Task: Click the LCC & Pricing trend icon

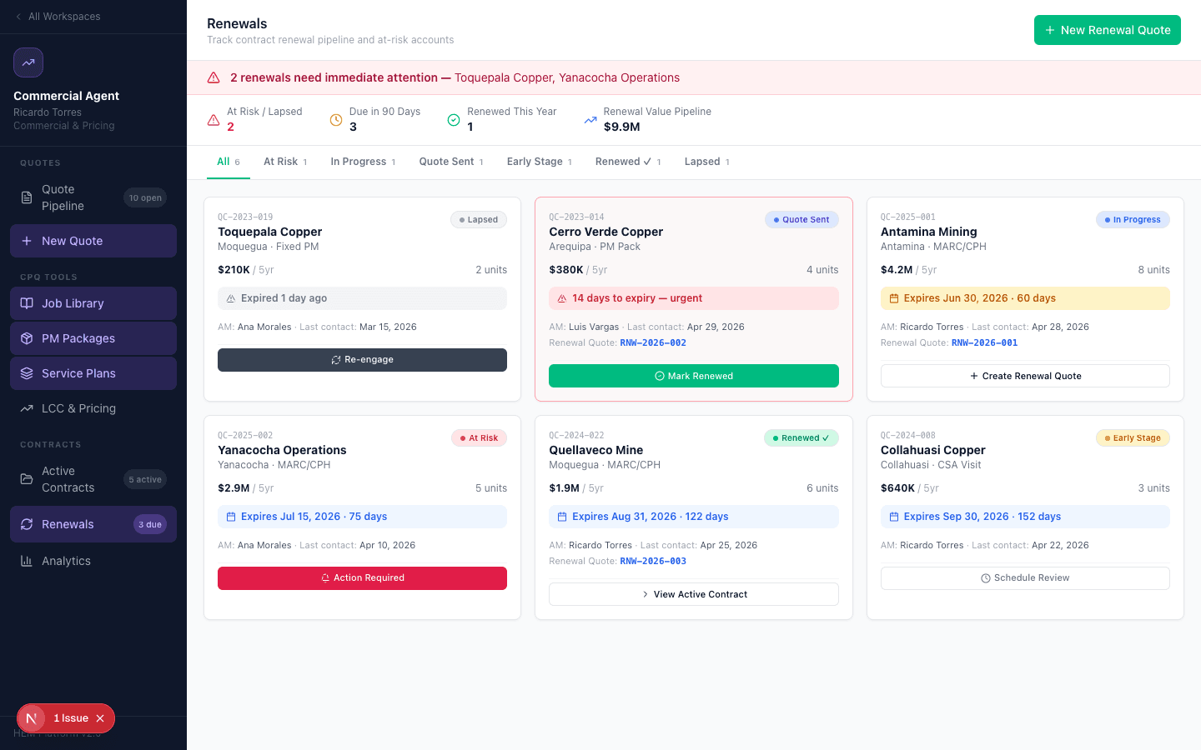Action: pos(27,408)
